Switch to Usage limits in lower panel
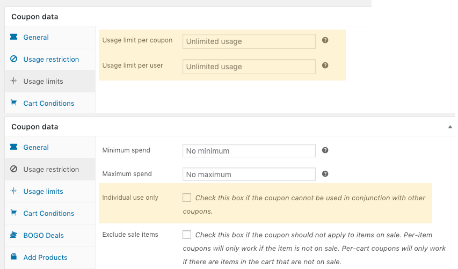Image resolution: width=458 pixels, height=269 pixels. 43,191
